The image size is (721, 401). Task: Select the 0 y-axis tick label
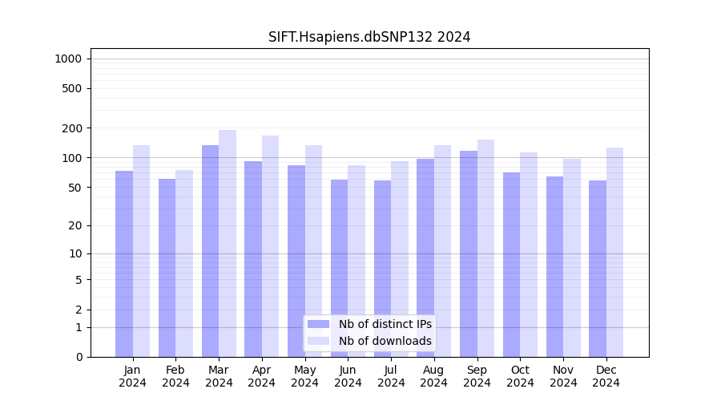click(x=79, y=357)
